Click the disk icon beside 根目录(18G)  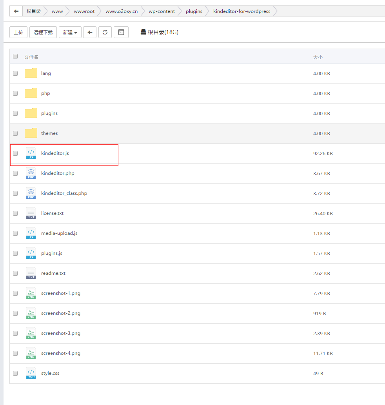pos(143,32)
